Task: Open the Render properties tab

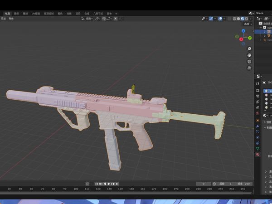Action: coord(257,90)
